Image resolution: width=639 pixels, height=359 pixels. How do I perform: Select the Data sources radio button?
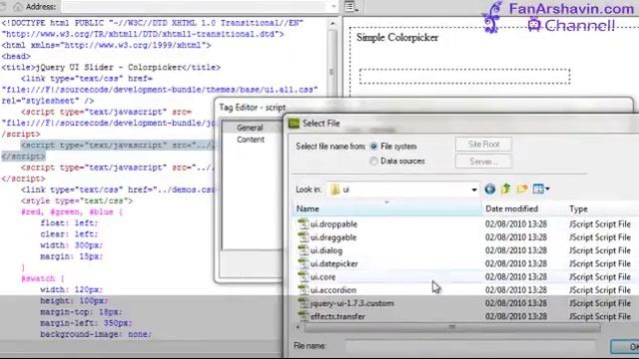[373, 162]
